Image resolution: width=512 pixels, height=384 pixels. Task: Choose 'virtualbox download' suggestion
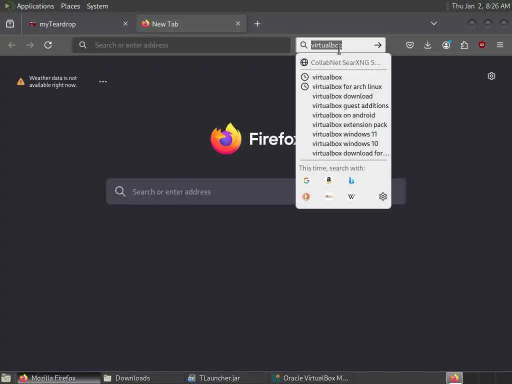[x=343, y=96]
